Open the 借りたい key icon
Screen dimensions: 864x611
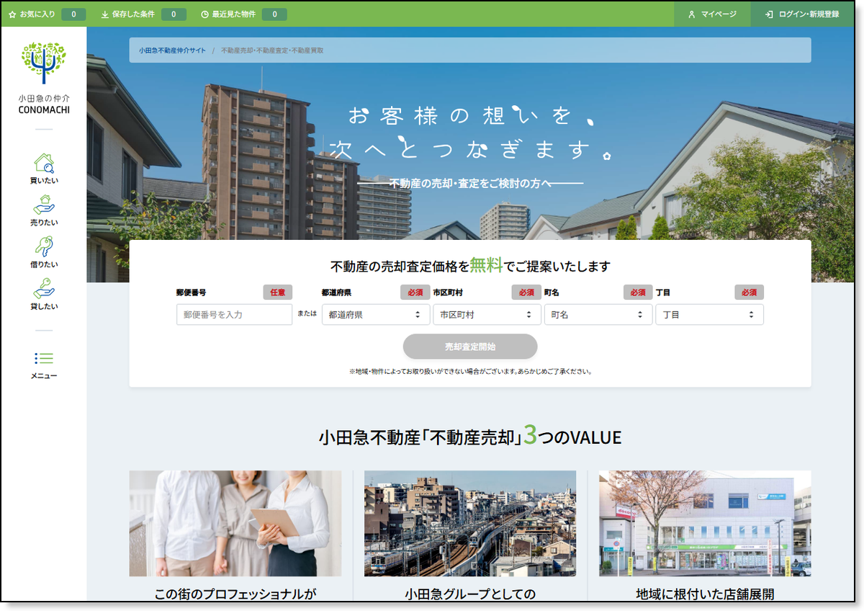click(44, 247)
